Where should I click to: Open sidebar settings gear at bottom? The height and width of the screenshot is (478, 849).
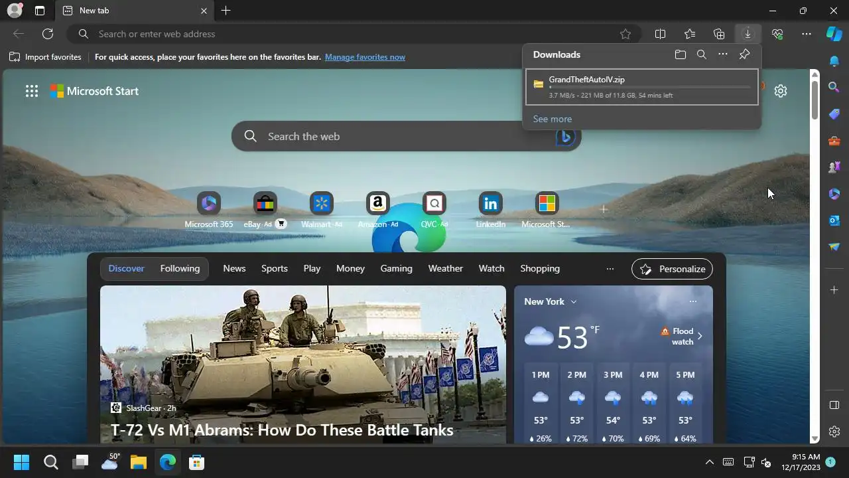pyautogui.click(x=834, y=432)
